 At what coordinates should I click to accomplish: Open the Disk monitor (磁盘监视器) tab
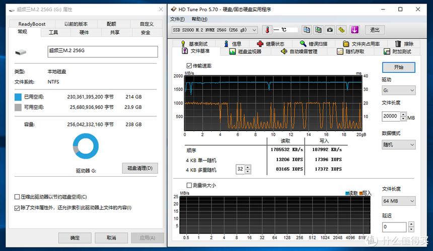245,52
